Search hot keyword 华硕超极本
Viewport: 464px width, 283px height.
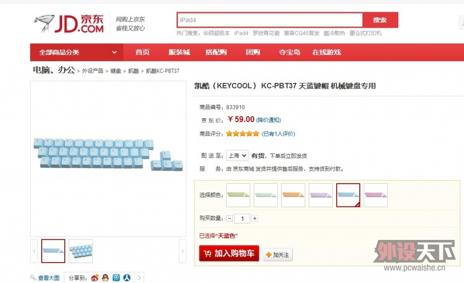pos(217,33)
